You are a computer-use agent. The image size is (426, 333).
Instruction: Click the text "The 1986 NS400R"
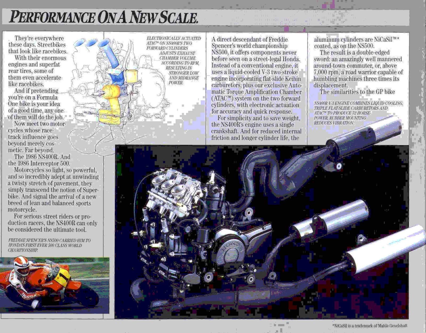pos(42,157)
